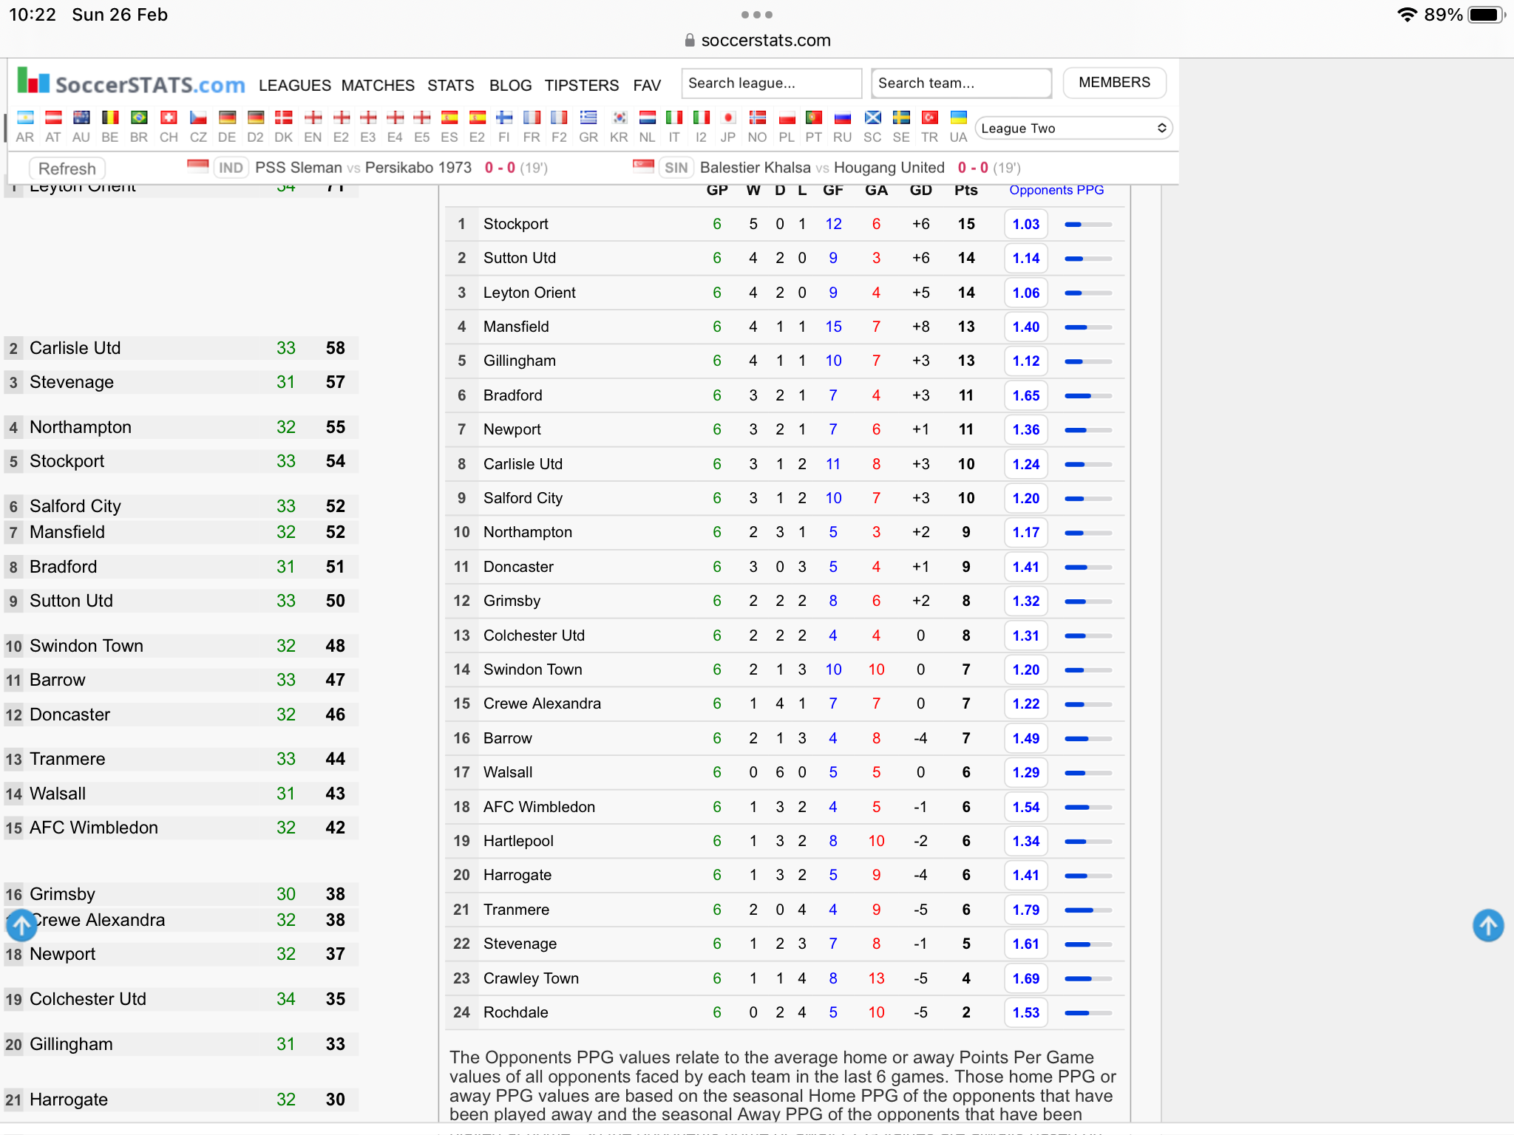Select the Brazil (BR) flag
Image resolution: width=1514 pixels, height=1135 pixels.
(139, 118)
